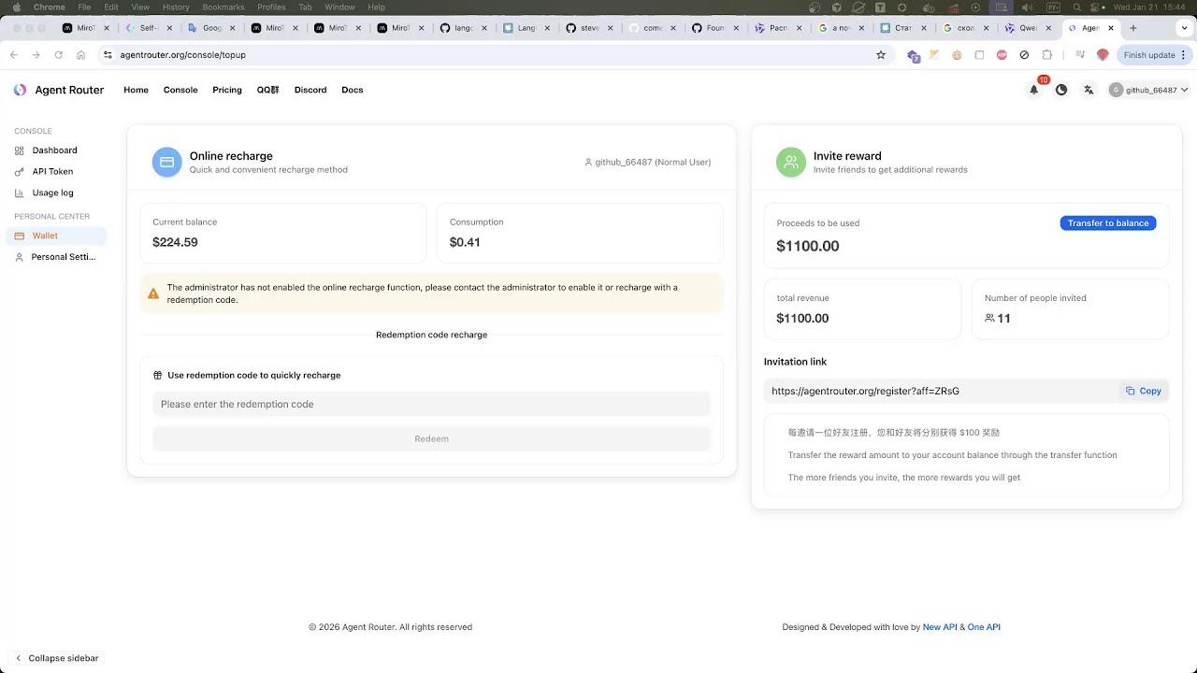Go to the Home nav item
This screenshot has width=1197, height=673.
pyautogui.click(x=136, y=90)
